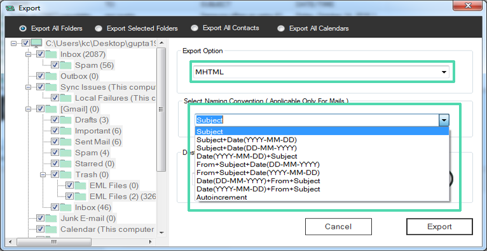Click the Trash (0) folder icon
The height and width of the screenshot is (251, 487).
coord(66,174)
